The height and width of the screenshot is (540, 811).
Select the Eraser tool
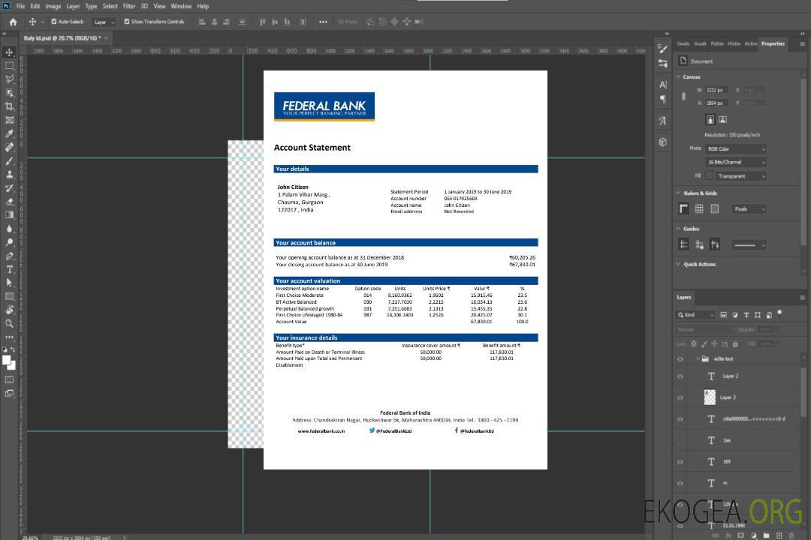click(9, 201)
